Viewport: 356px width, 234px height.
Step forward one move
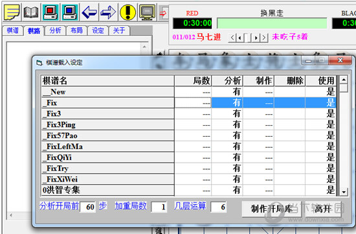pos(256,38)
